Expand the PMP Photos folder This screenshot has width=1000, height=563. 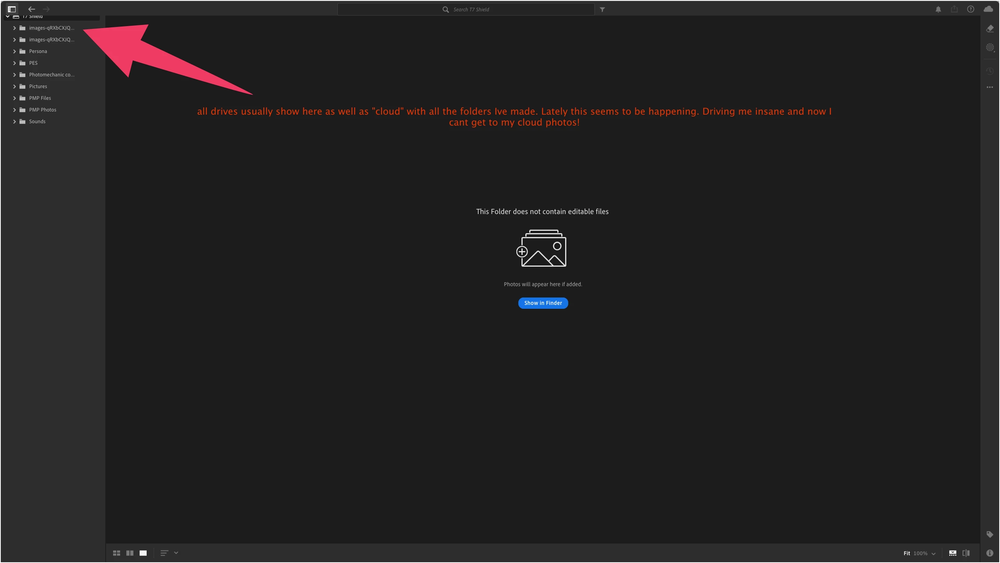(14, 110)
